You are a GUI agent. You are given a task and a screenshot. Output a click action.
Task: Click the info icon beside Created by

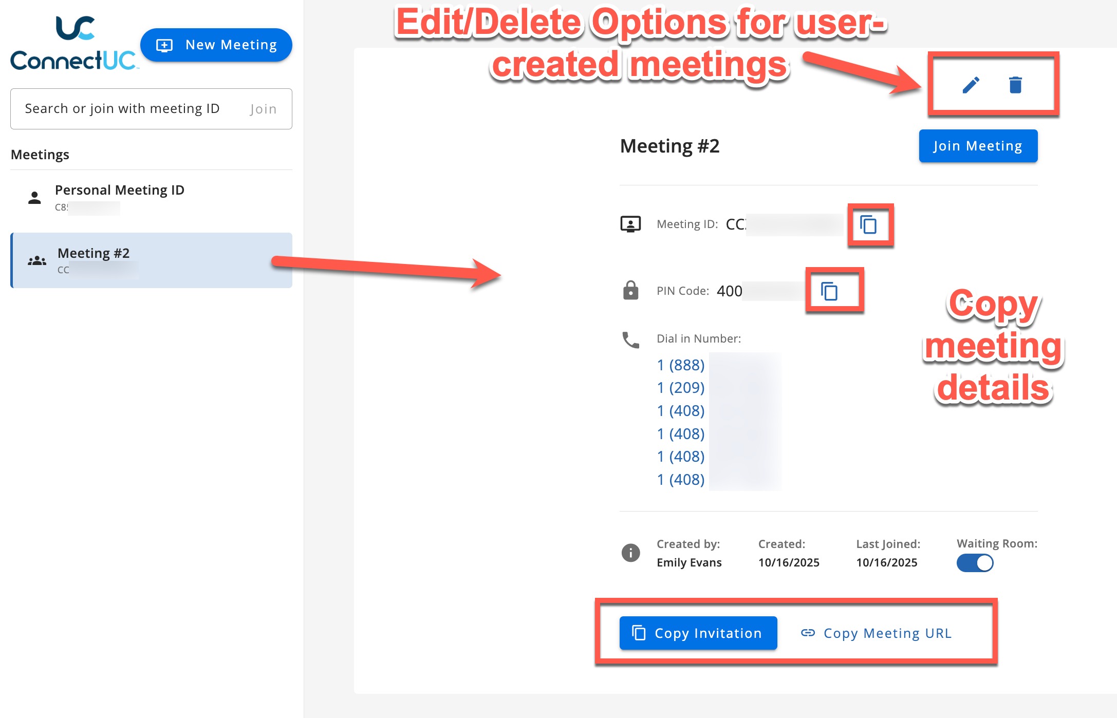pos(630,553)
